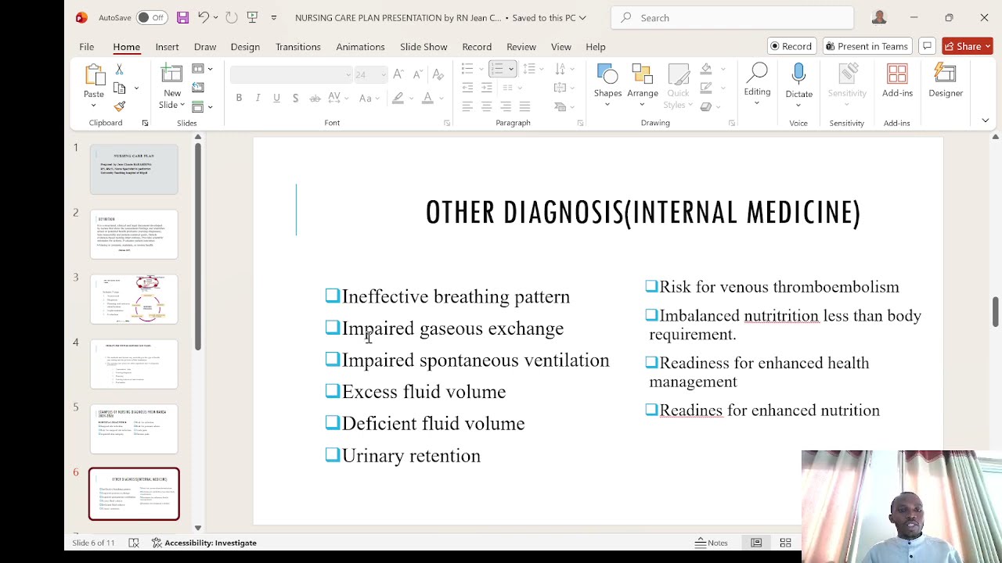Open Customize Quick Access Toolbar dropdown
The height and width of the screenshot is (563, 1002).
click(x=273, y=17)
